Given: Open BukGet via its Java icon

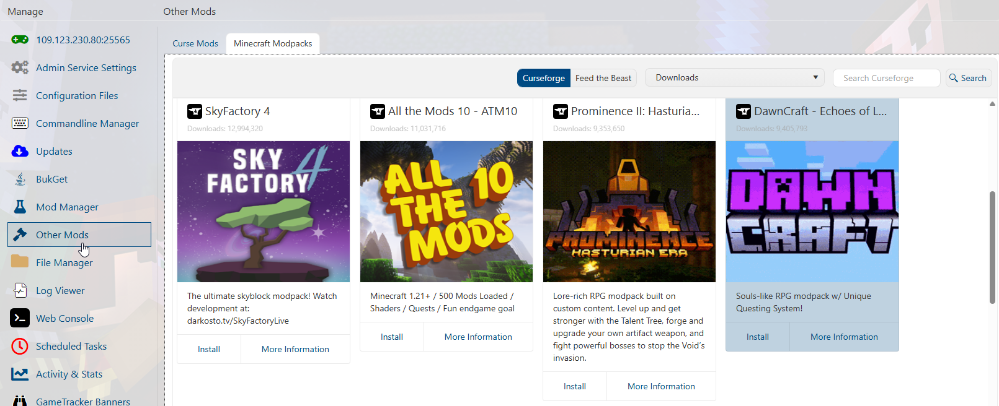Looking at the screenshot, I should click(x=20, y=179).
